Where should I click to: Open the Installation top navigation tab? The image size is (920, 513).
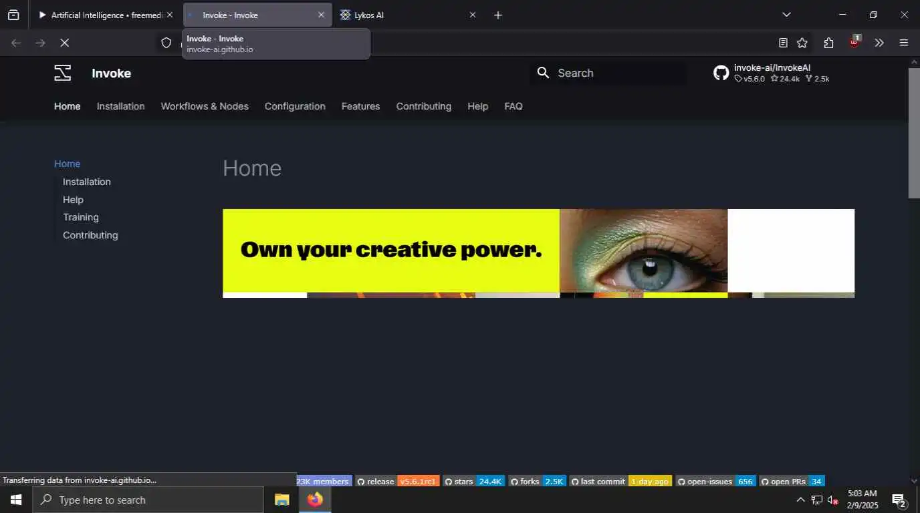tap(120, 106)
